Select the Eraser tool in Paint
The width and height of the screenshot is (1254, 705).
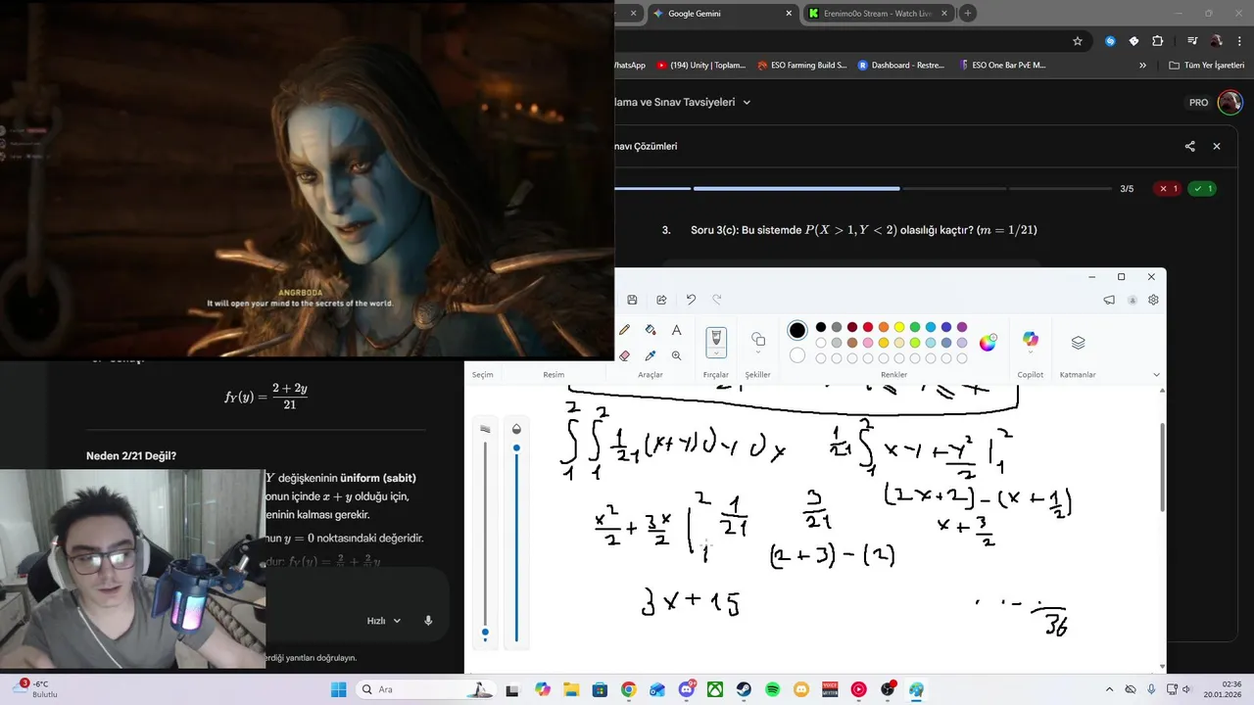[x=624, y=355]
